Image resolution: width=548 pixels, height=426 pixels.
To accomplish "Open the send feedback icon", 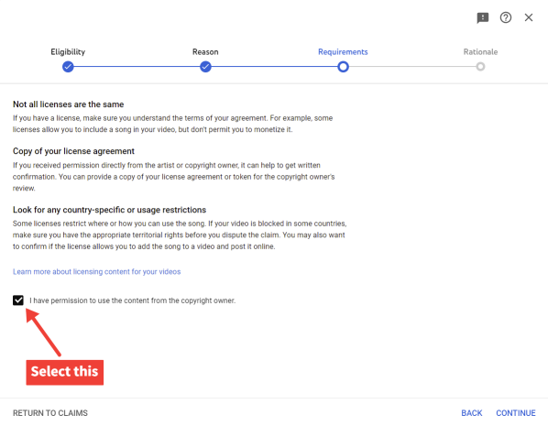I will pyautogui.click(x=483, y=17).
